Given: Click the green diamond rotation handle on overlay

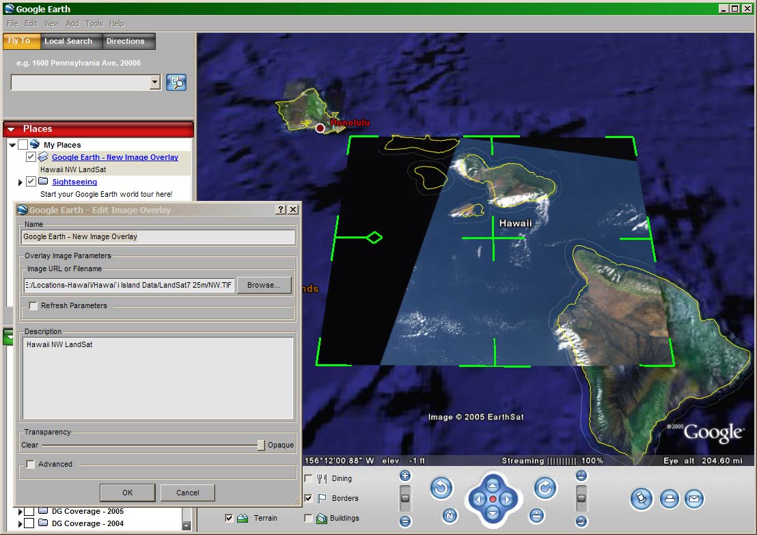Looking at the screenshot, I should tap(374, 238).
